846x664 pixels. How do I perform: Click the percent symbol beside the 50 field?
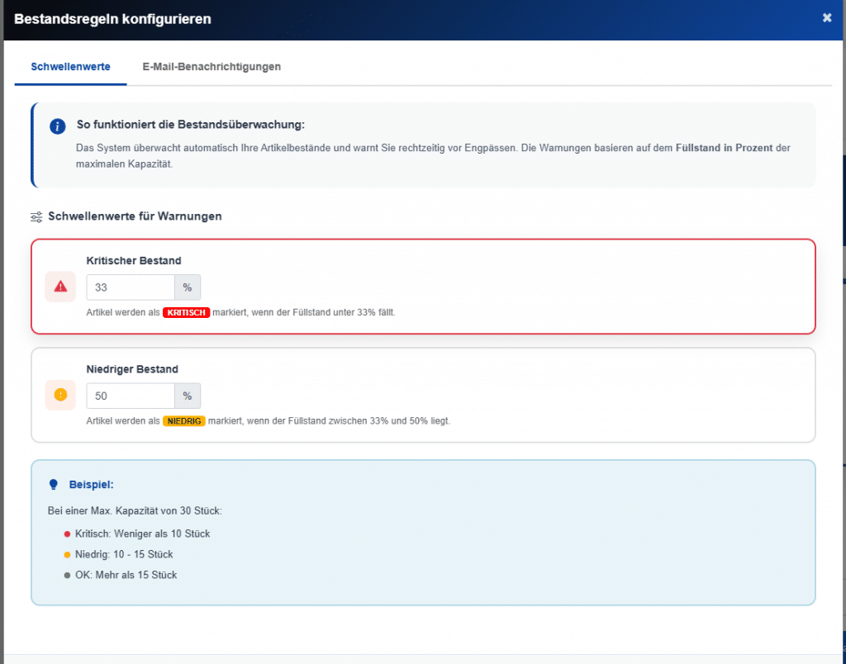coord(188,395)
